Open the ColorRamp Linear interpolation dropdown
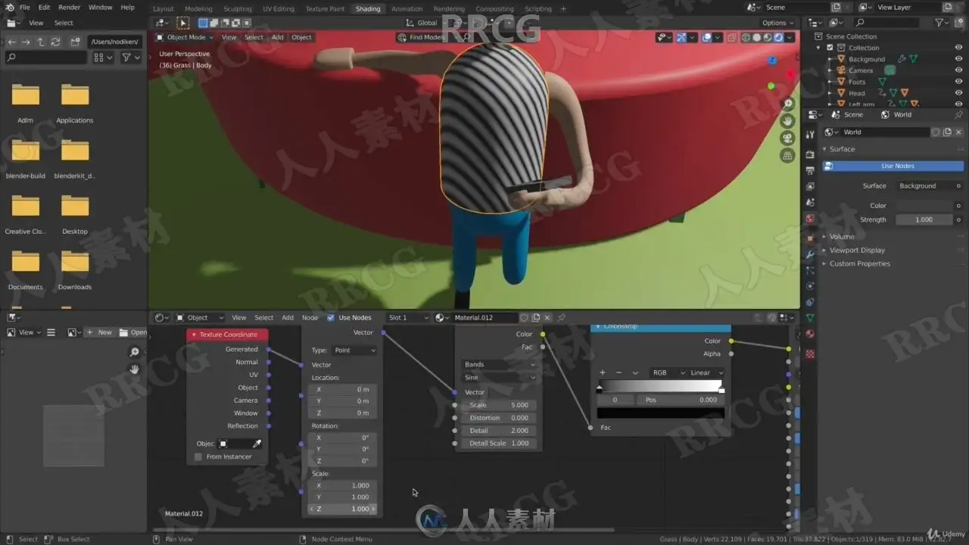Screen dimensions: 969x545 [706, 372]
